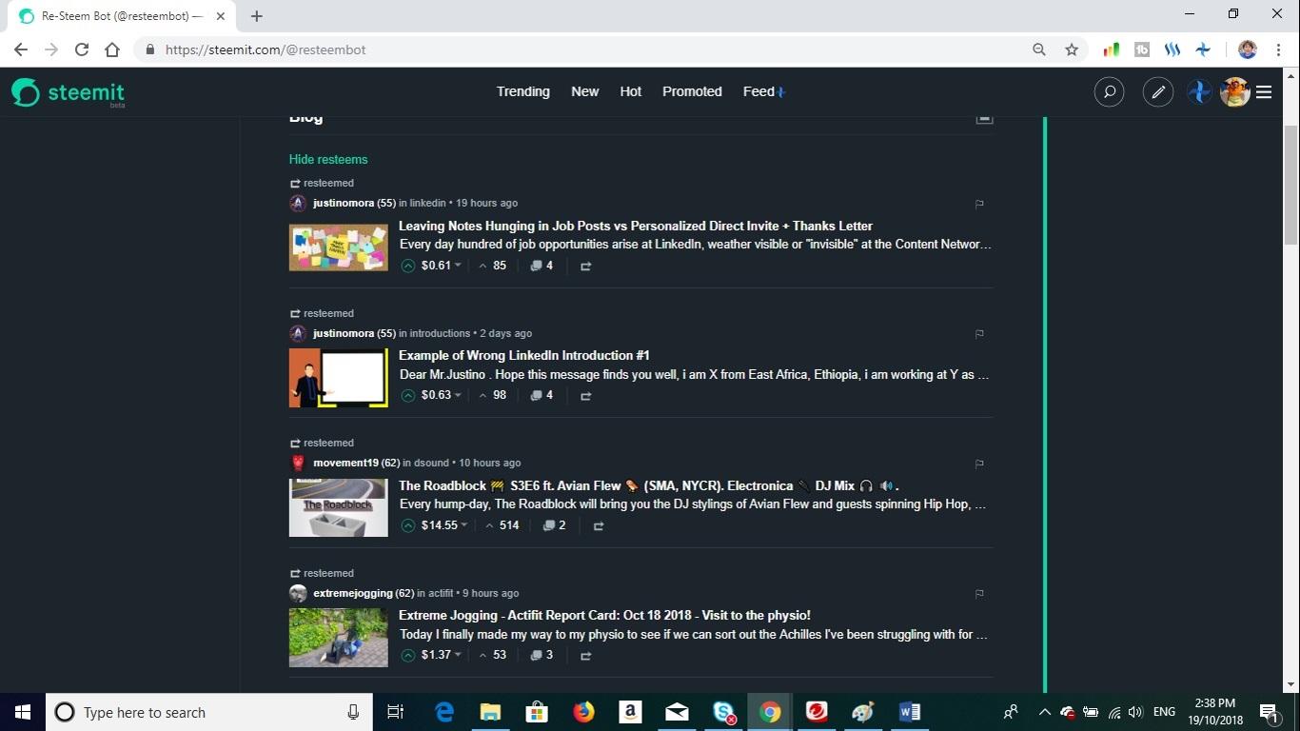
Task: Open the Windows notification center
Action: click(1270, 712)
